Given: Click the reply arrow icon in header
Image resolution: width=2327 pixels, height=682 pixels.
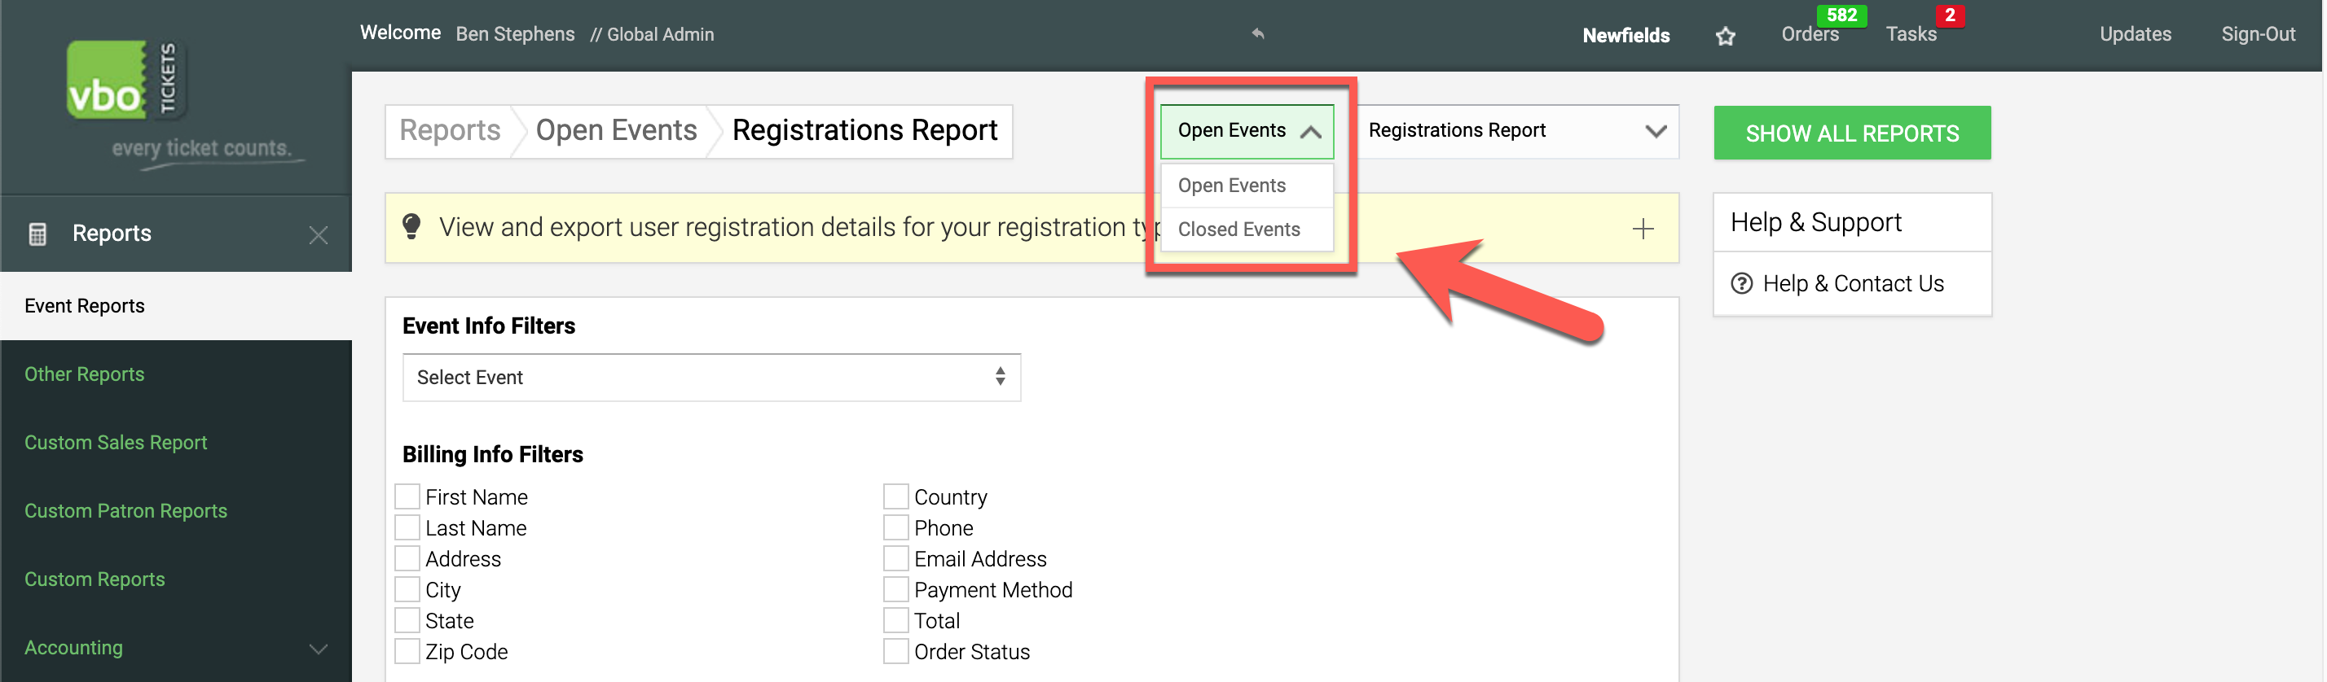Looking at the screenshot, I should 1257,33.
